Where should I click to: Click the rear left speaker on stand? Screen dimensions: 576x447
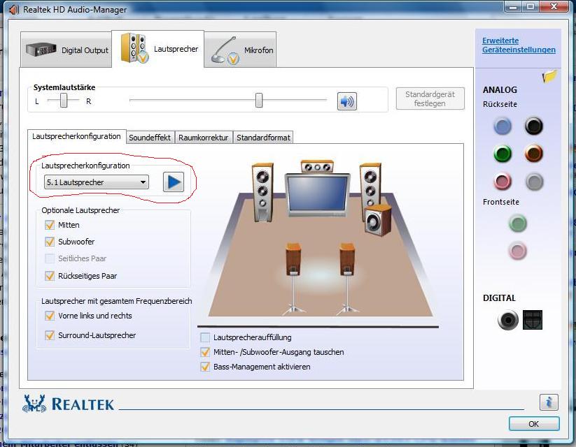click(293, 279)
